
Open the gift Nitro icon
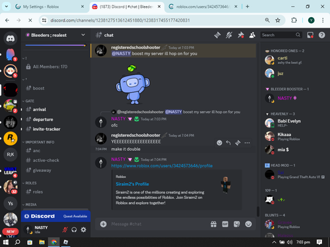pyautogui.click(x=214, y=224)
